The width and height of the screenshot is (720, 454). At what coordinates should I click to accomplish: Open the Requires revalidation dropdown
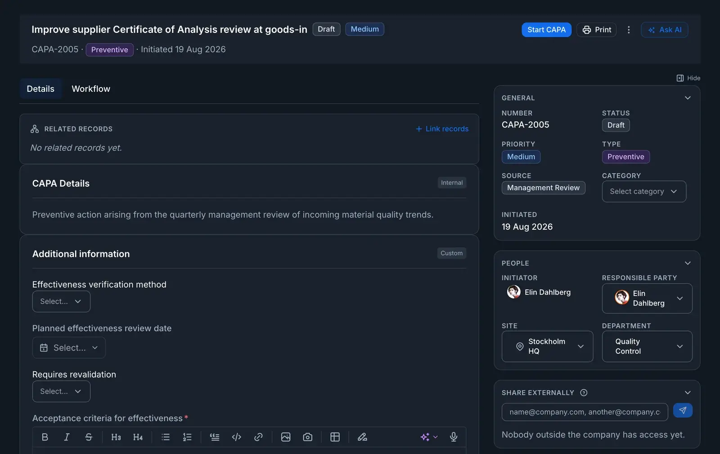[61, 391]
